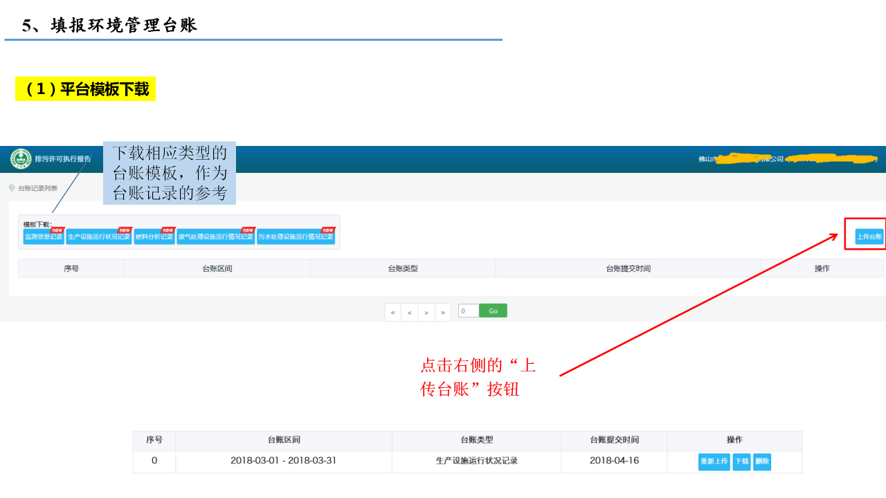Screen dimensions: 886x498
Task: Download the 废气处理设施运行情况记录 template
Action: click(215, 237)
